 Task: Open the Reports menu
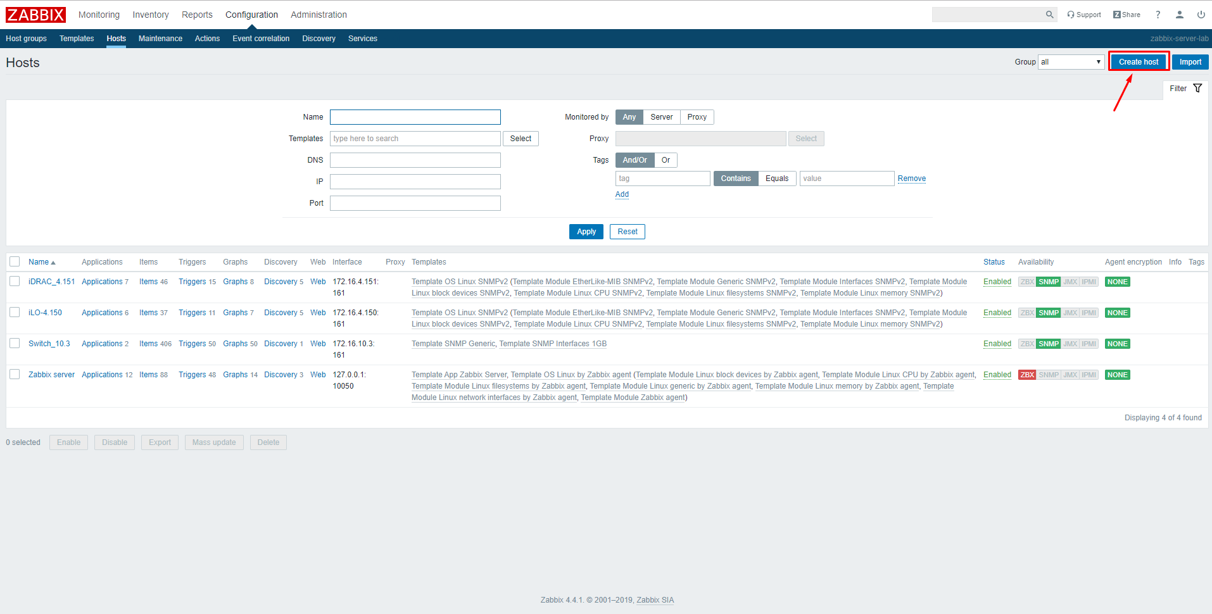(197, 15)
